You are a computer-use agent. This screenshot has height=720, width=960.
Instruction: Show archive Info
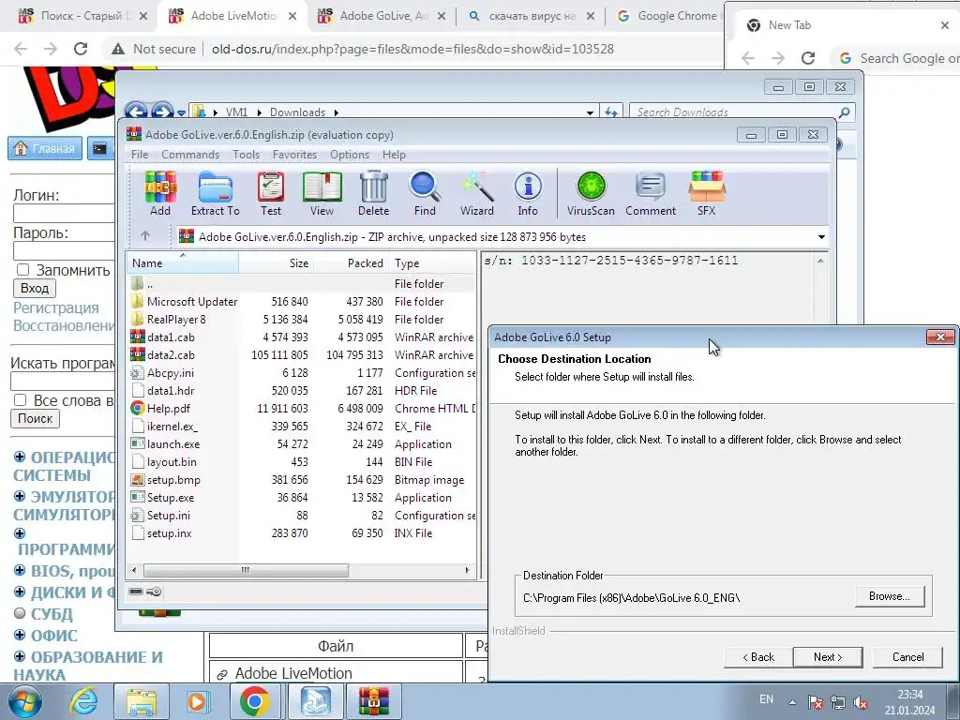click(x=528, y=193)
